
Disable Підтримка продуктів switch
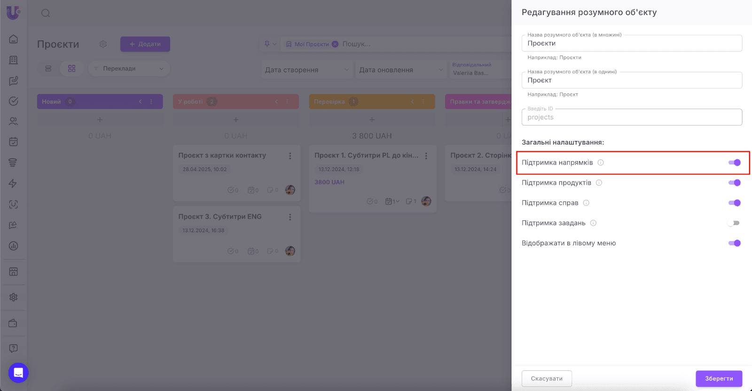(x=734, y=183)
